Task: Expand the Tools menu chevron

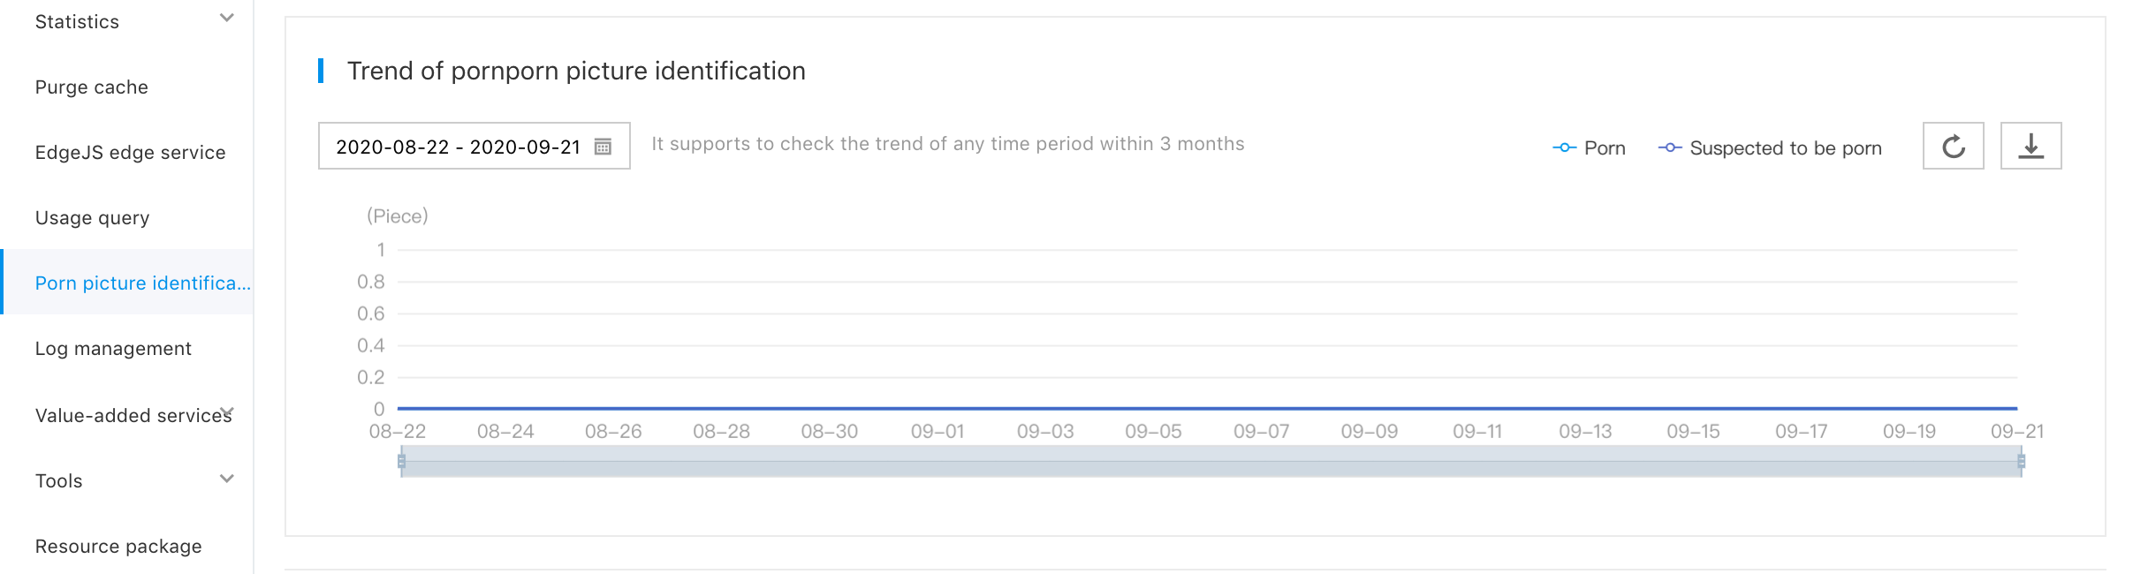Action: point(227,479)
